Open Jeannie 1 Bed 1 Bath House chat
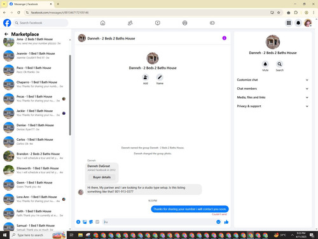The width and height of the screenshot is (318, 239). [36, 55]
